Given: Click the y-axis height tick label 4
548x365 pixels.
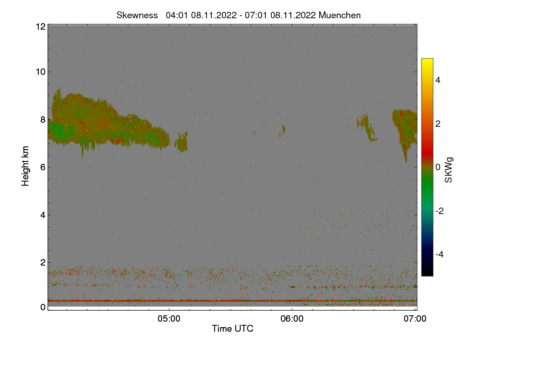Looking at the screenshot, I should coord(43,214).
